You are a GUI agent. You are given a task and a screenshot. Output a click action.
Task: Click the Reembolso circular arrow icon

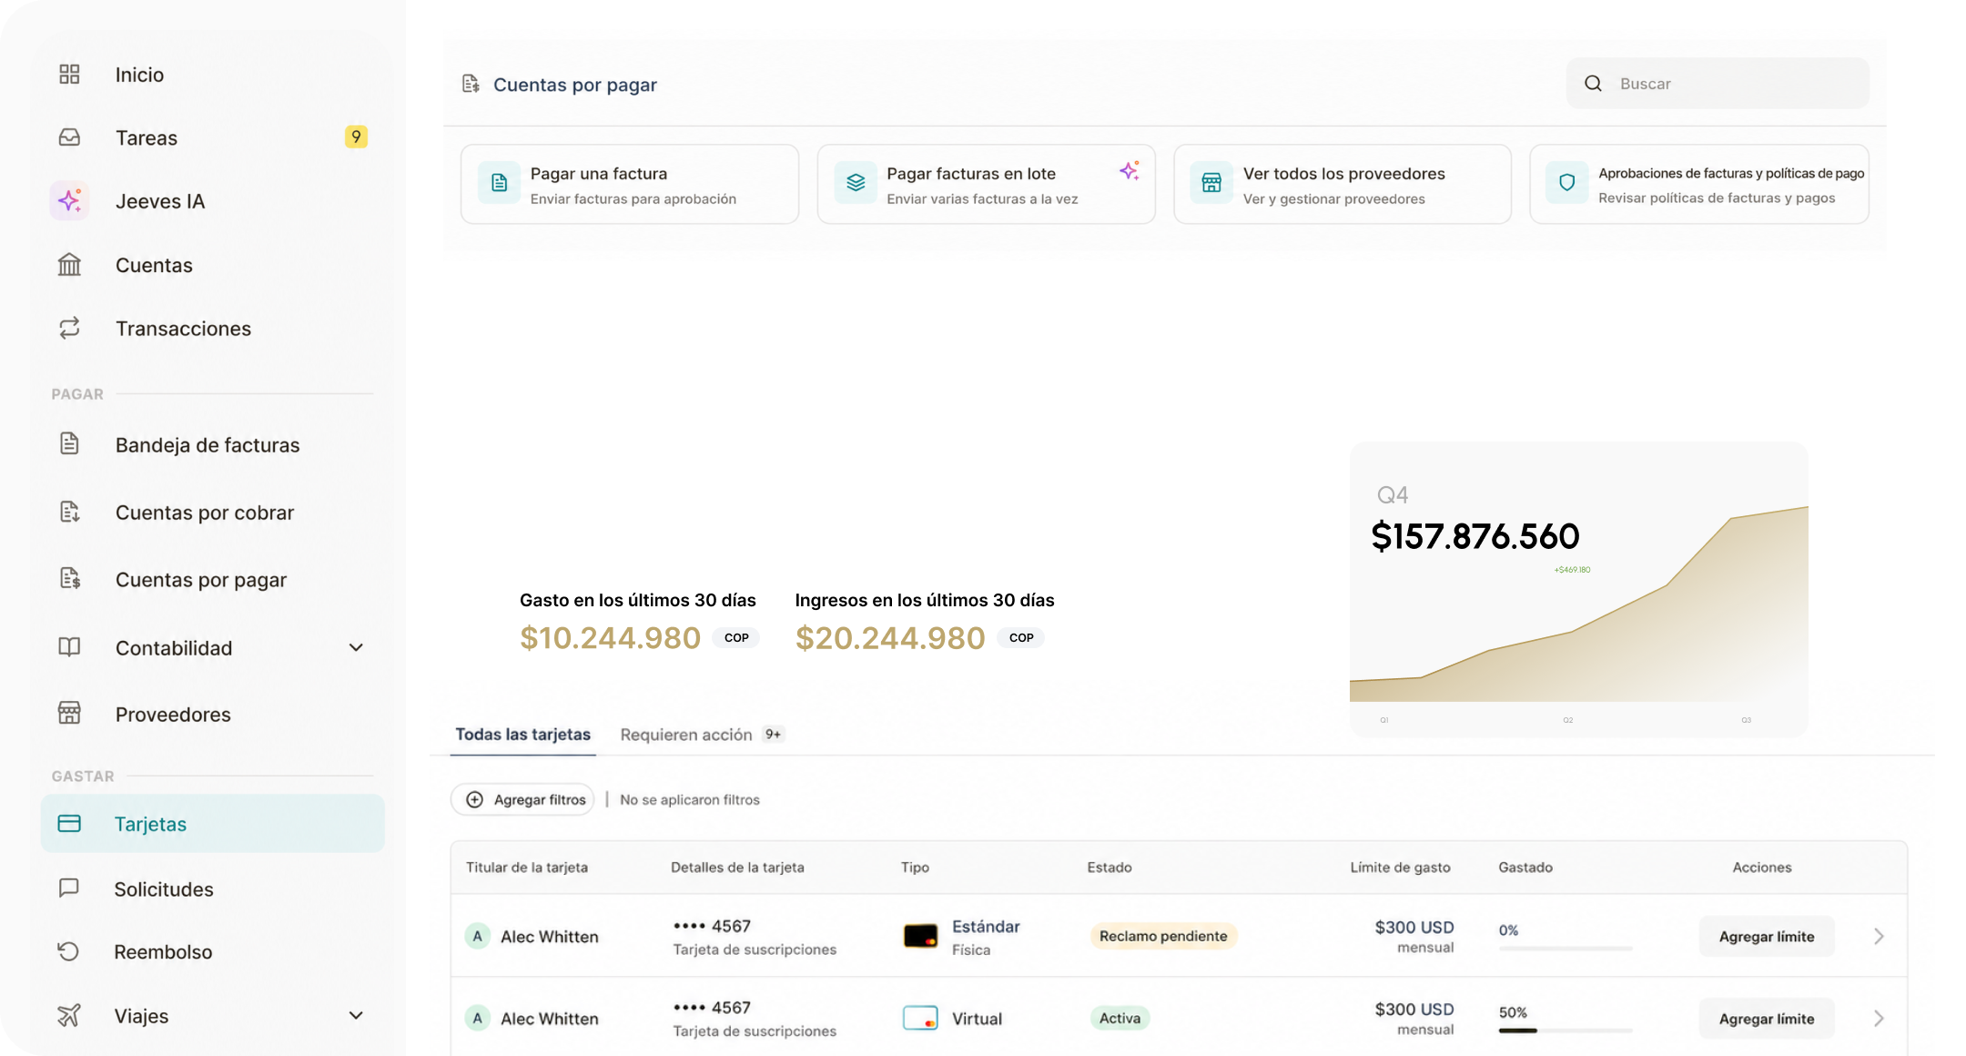coord(69,951)
